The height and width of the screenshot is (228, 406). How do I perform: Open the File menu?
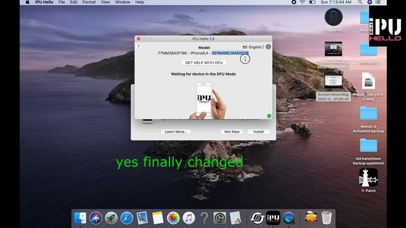[62, 2]
